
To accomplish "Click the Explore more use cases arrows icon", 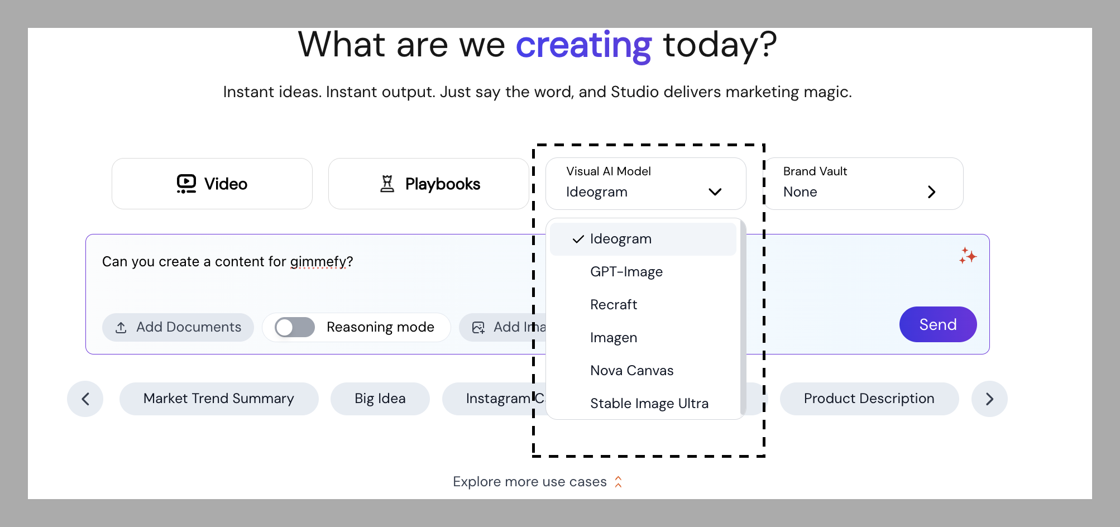I will point(618,482).
